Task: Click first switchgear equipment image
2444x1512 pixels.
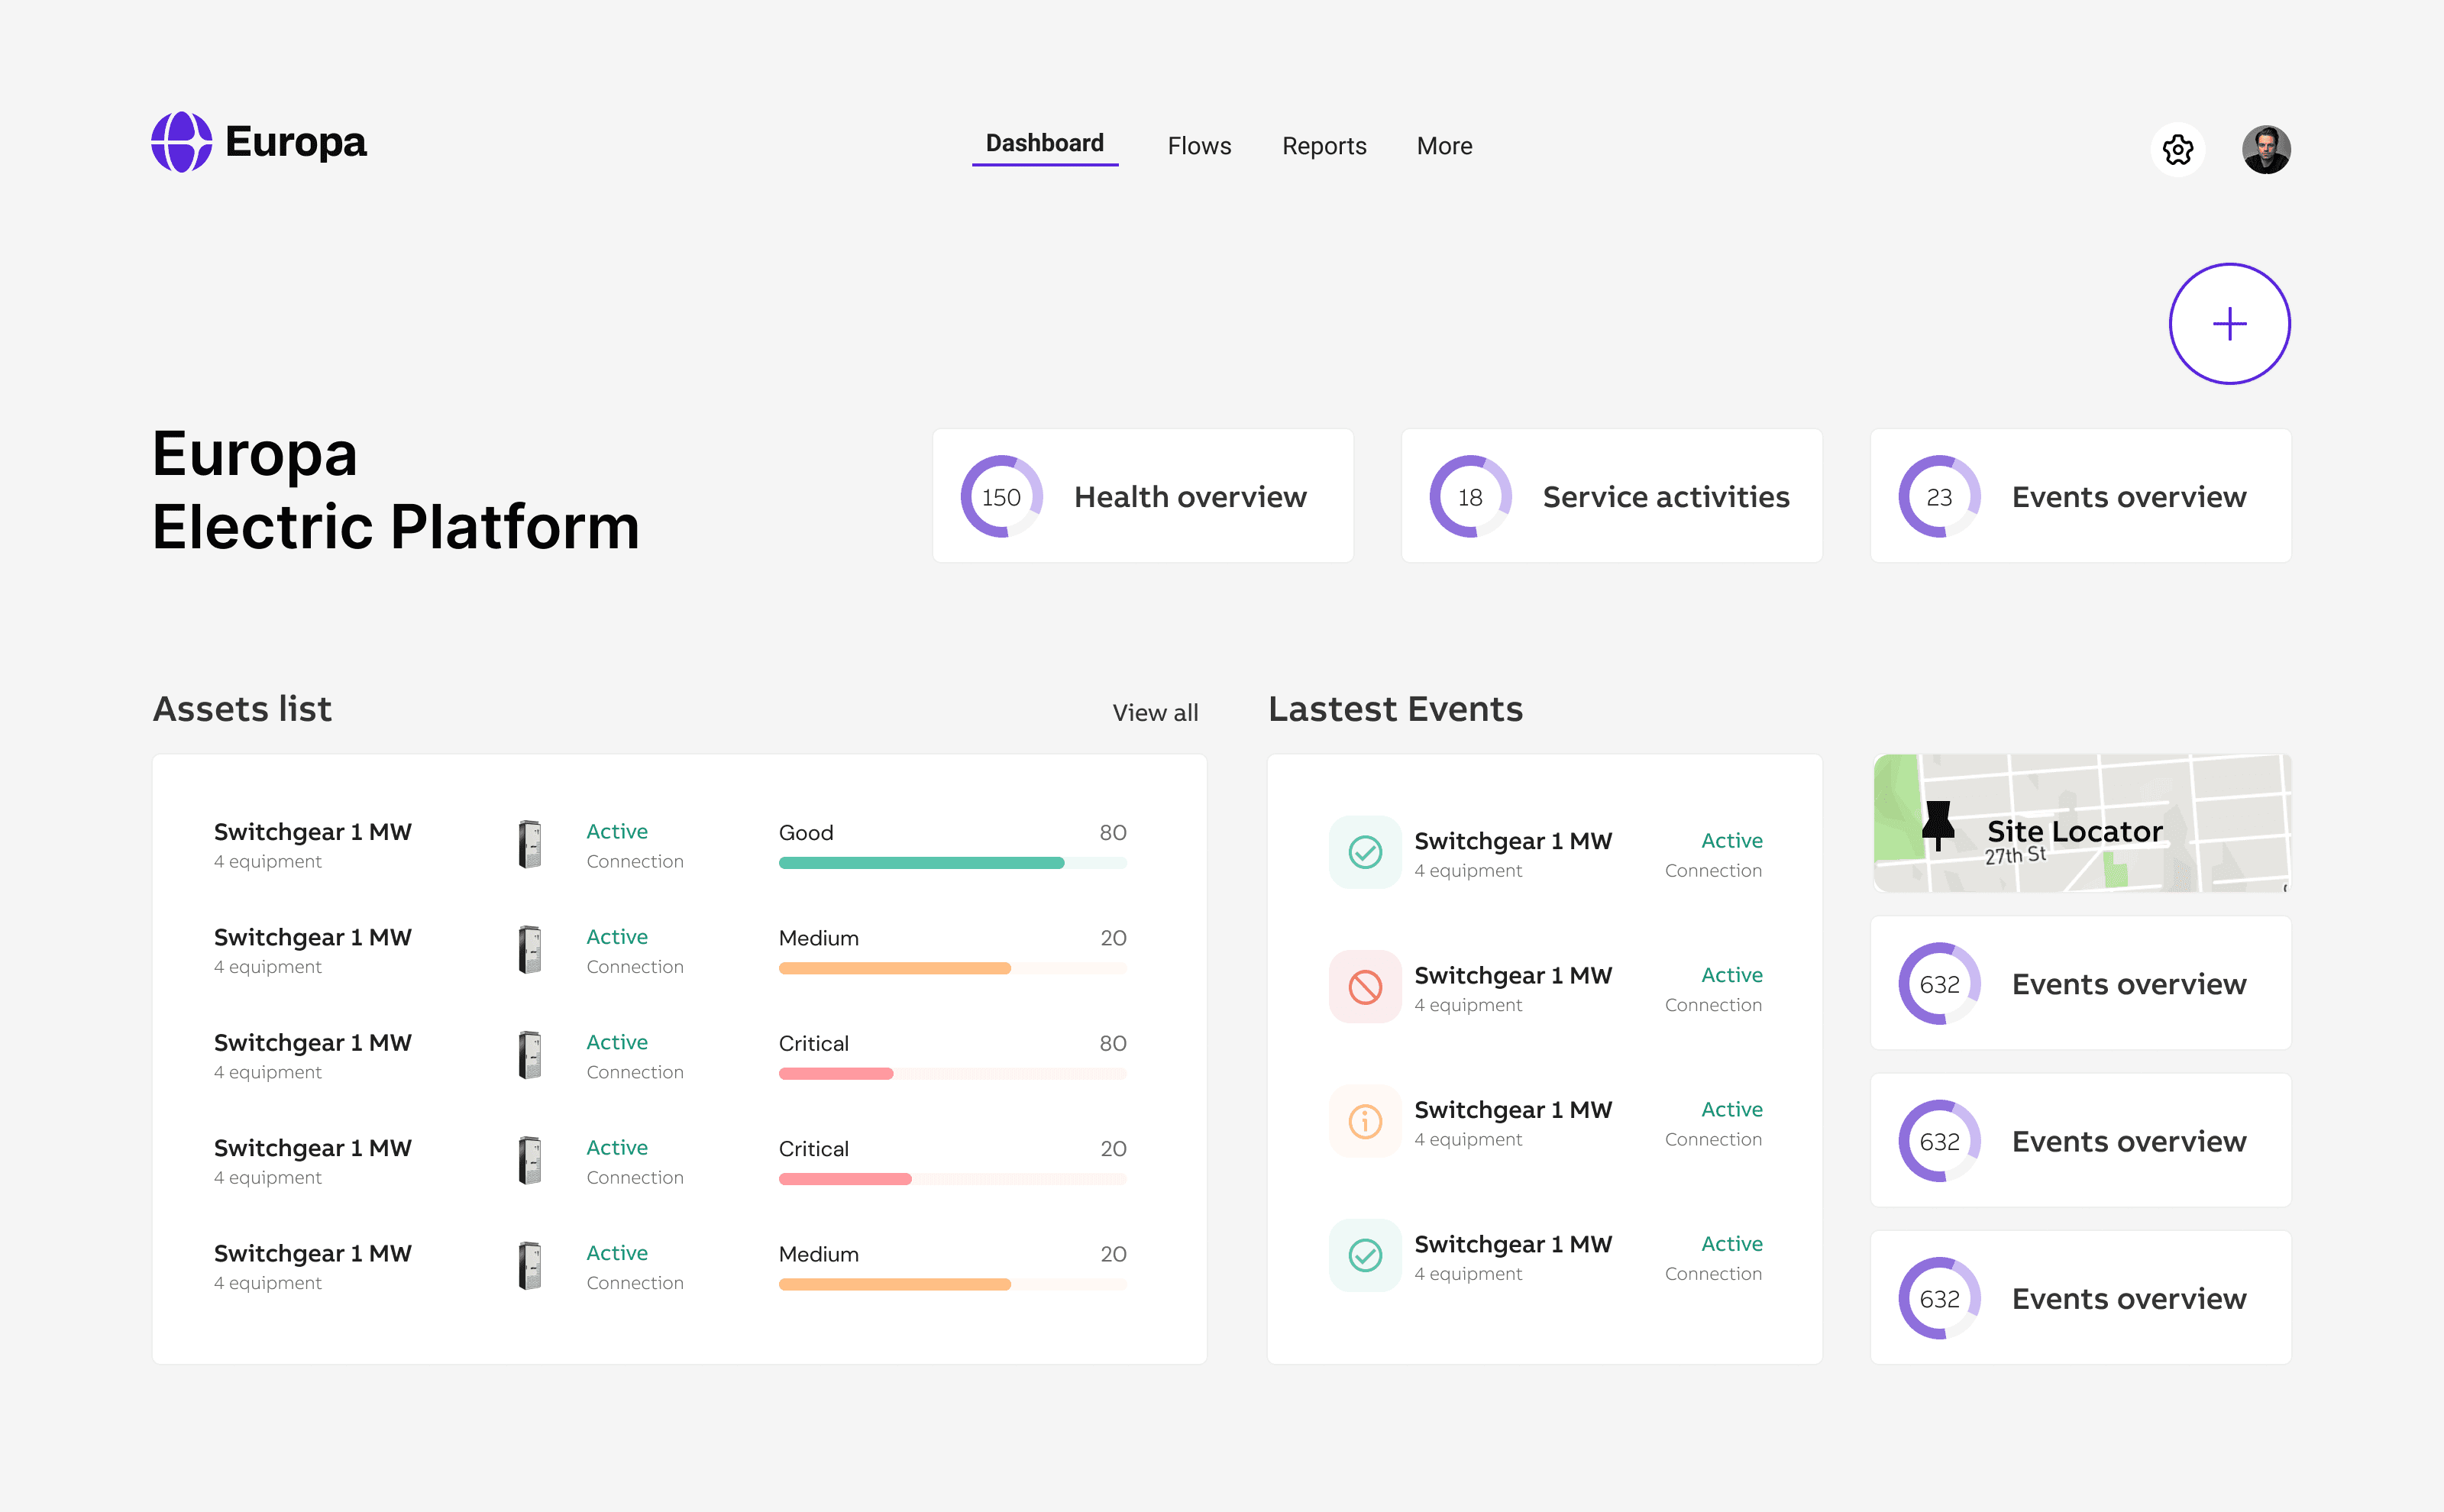Action: [x=530, y=845]
